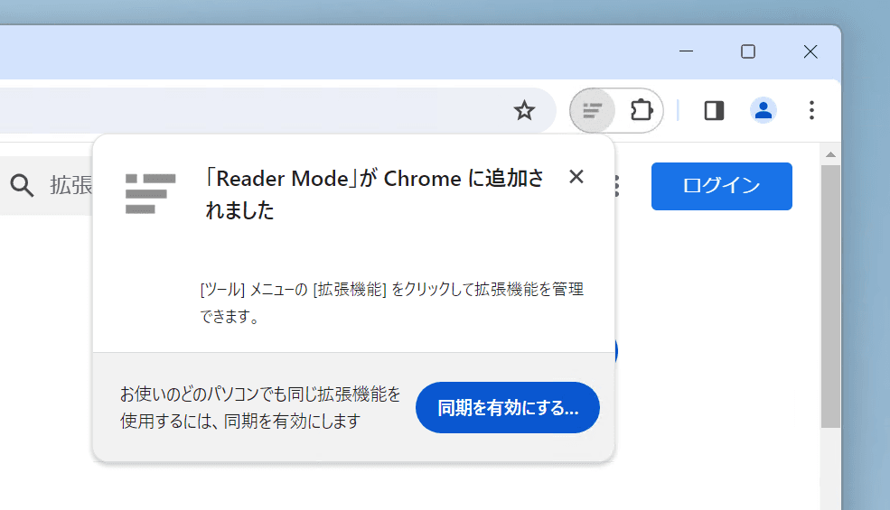Close the Reader Mode added popup
This screenshot has height=510, width=890.
(x=576, y=177)
